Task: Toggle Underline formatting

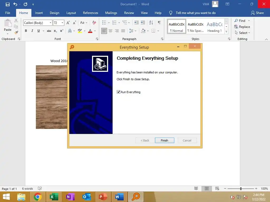Action: pyautogui.click(x=38, y=31)
